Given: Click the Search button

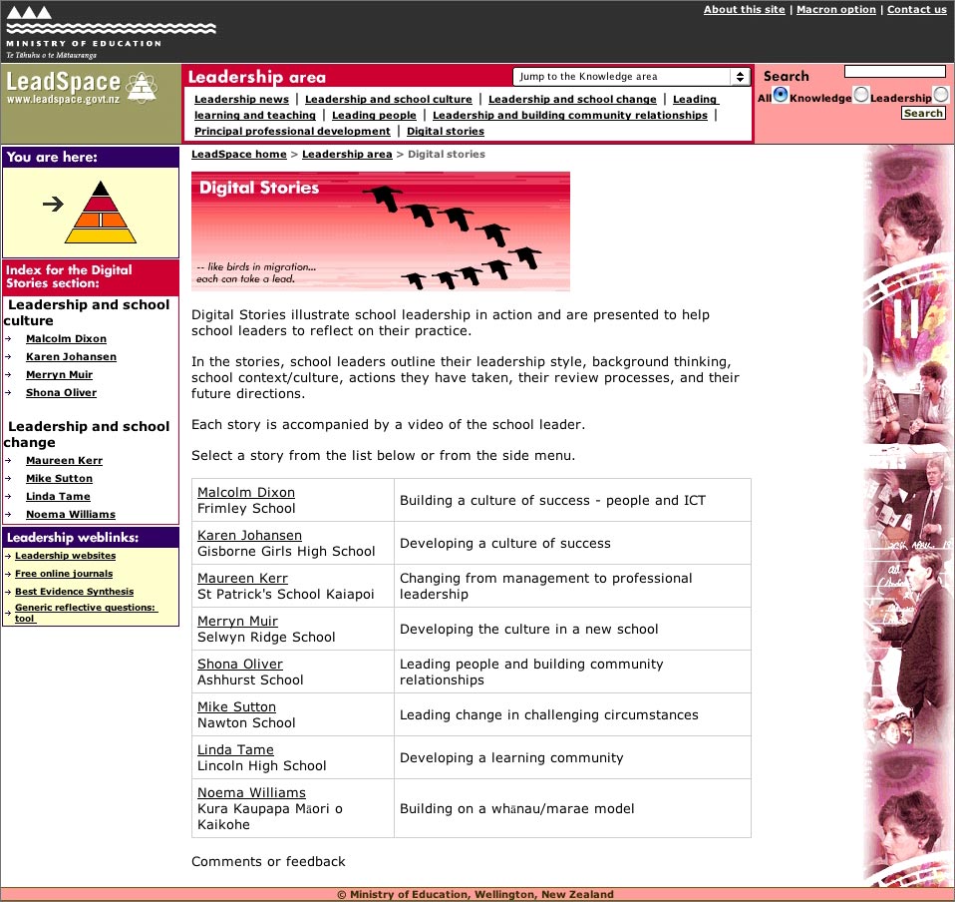Looking at the screenshot, I should coord(923,113).
